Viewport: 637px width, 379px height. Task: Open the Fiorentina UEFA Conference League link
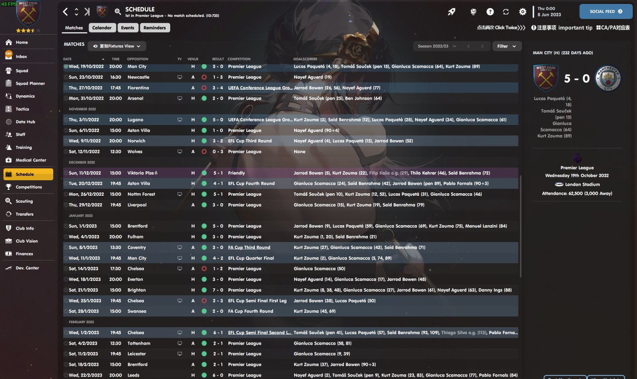[260, 88]
